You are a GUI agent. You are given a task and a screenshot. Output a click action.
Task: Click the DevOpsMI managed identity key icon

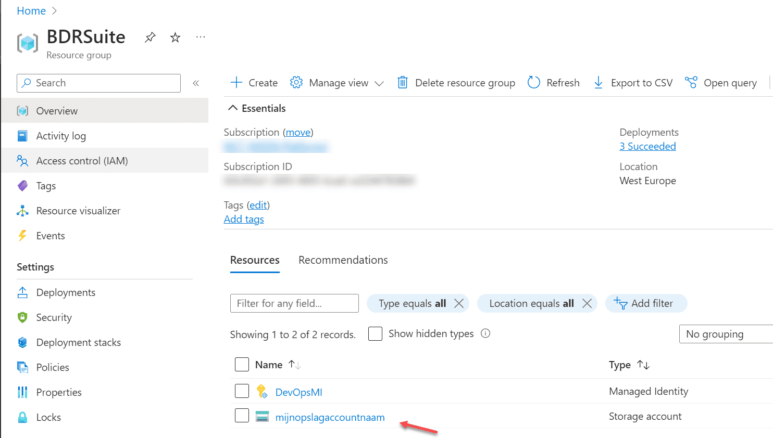point(262,391)
